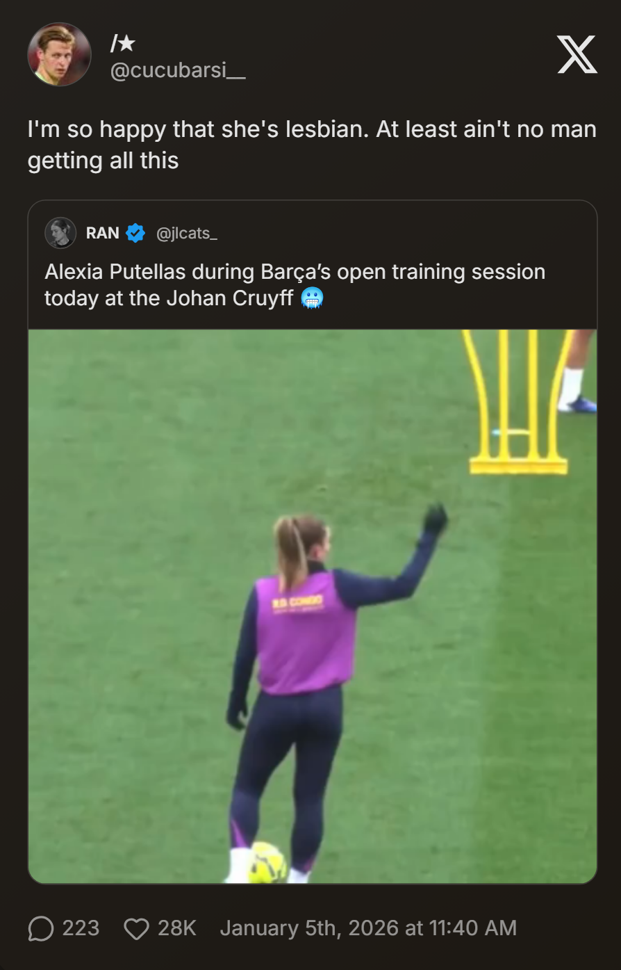Image resolution: width=621 pixels, height=970 pixels.
Task: Click the freezing face emoji after Cruyff
Action: (313, 298)
